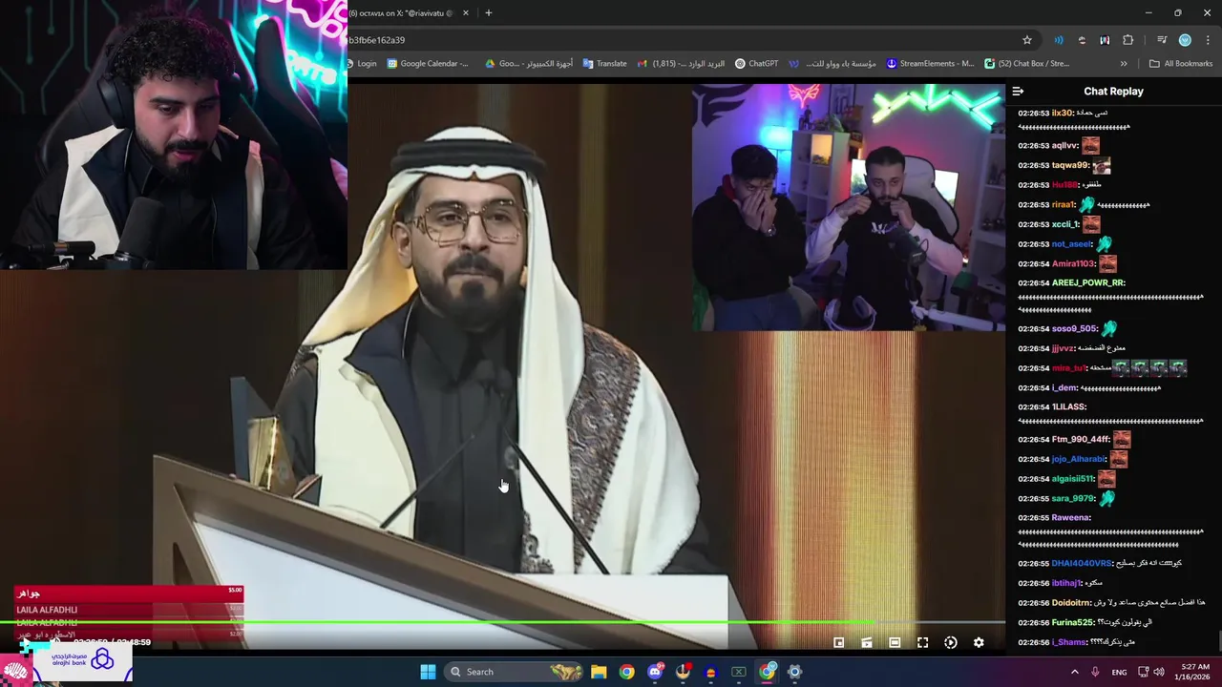Screen dimensions: 1222x687
Task: Open the Google Drive 'Goo...' bookmark
Action: pos(529,64)
